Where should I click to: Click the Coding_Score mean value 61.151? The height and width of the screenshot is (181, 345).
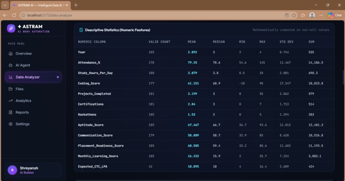193,83
